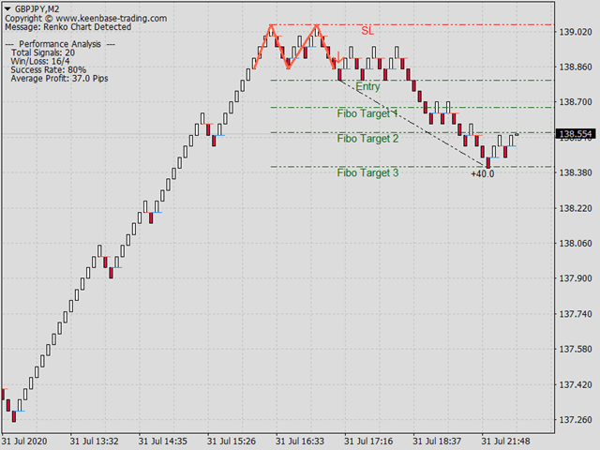Select the Fibo Target 2 label
Screen dimensions: 600x450
(x=367, y=139)
